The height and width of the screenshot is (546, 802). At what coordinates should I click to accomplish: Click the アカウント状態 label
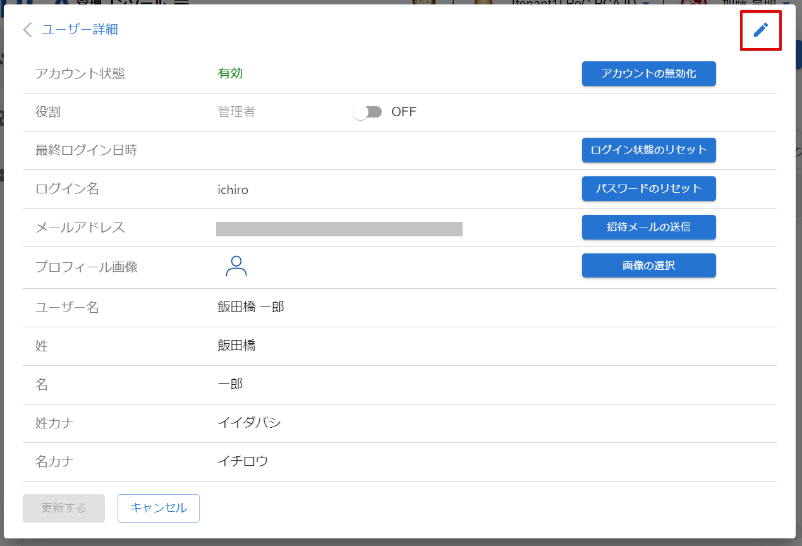click(80, 73)
